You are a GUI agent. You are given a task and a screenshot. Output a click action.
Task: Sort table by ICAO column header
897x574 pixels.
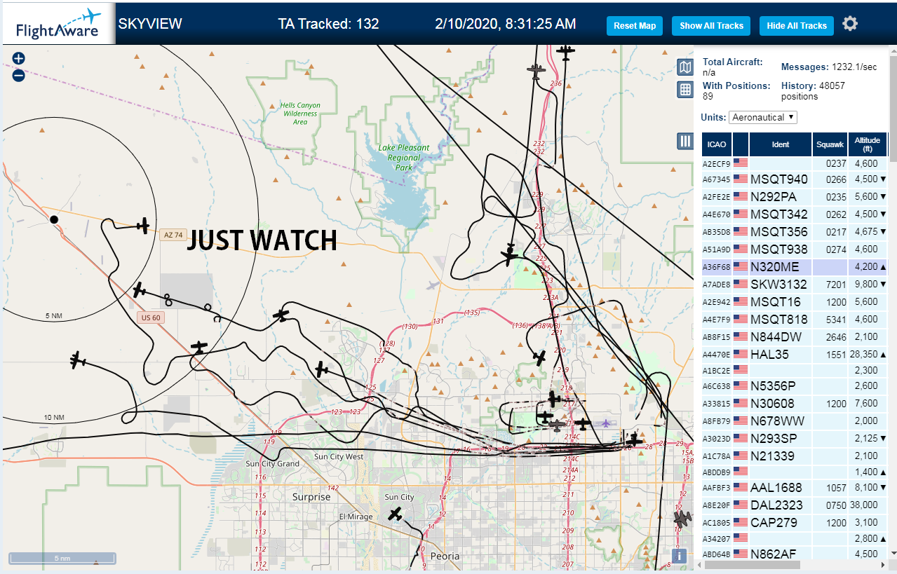pos(717,144)
